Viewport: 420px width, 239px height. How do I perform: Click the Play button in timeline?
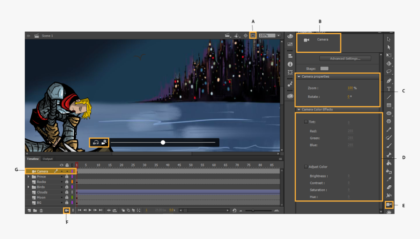pyautogui.click(x=90, y=210)
